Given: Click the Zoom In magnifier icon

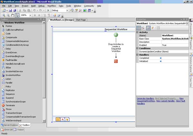Looking at the screenshot, I should click(4, 15).
